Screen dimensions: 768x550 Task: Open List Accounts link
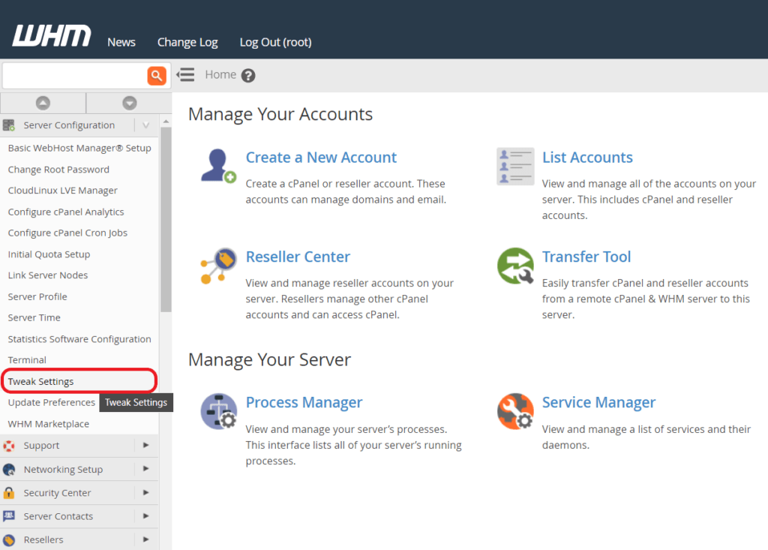(587, 158)
